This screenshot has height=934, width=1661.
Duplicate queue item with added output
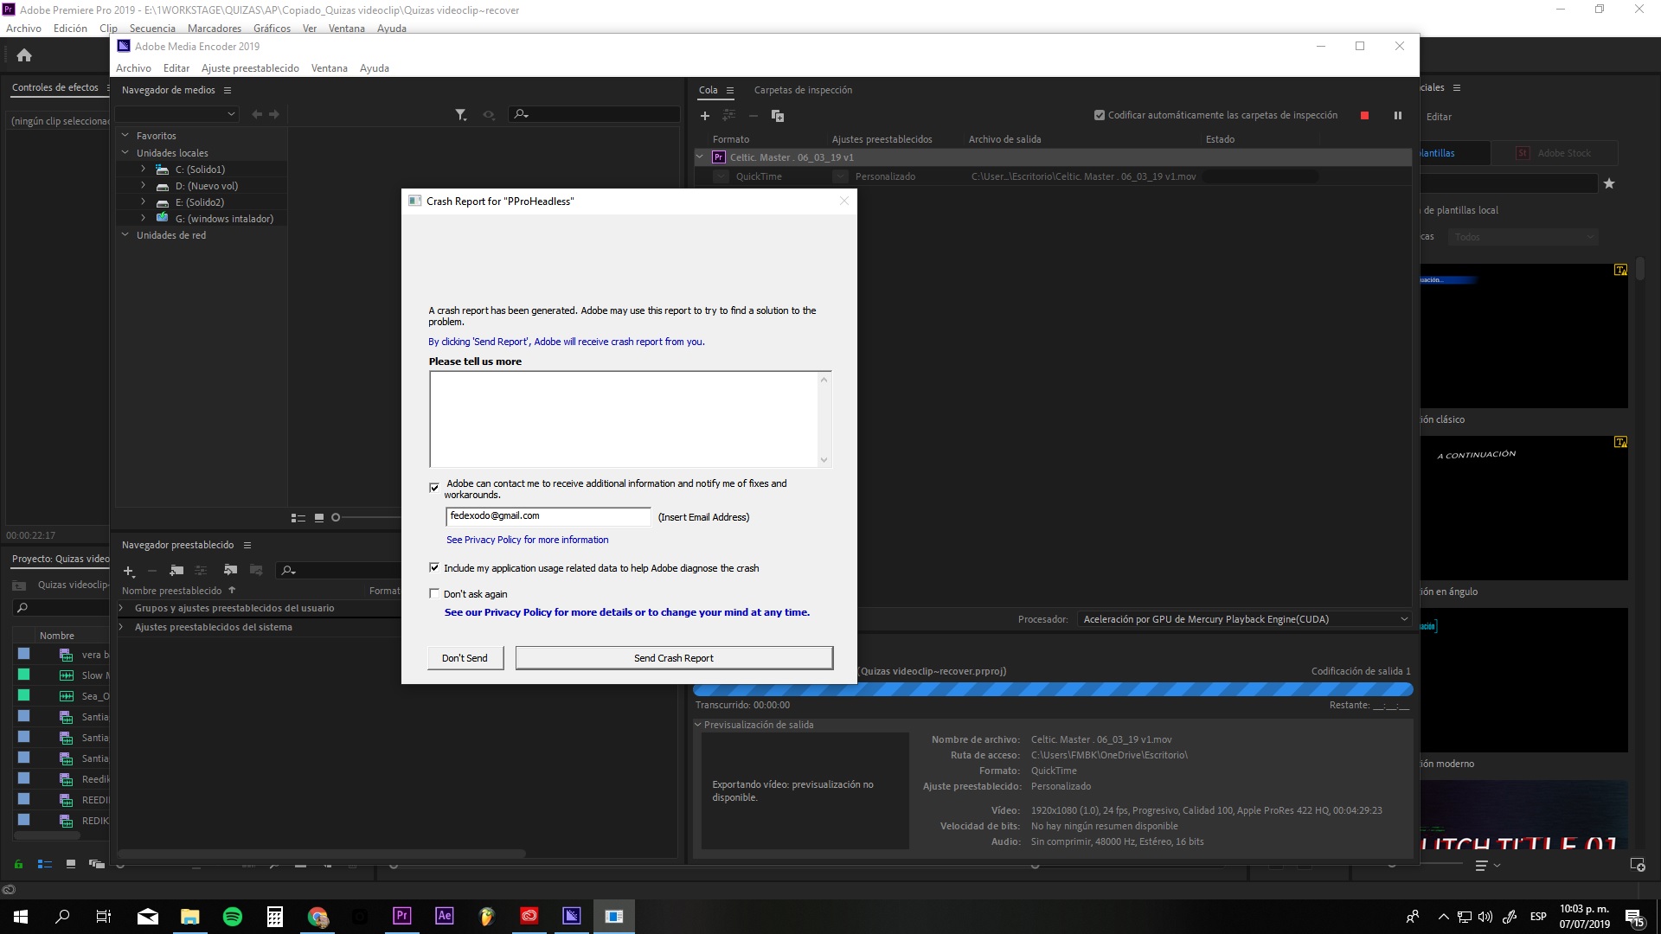coord(777,115)
